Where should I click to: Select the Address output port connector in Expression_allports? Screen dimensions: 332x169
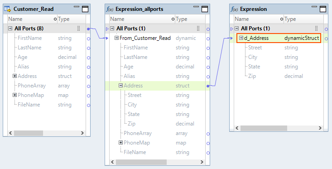pos(208,86)
